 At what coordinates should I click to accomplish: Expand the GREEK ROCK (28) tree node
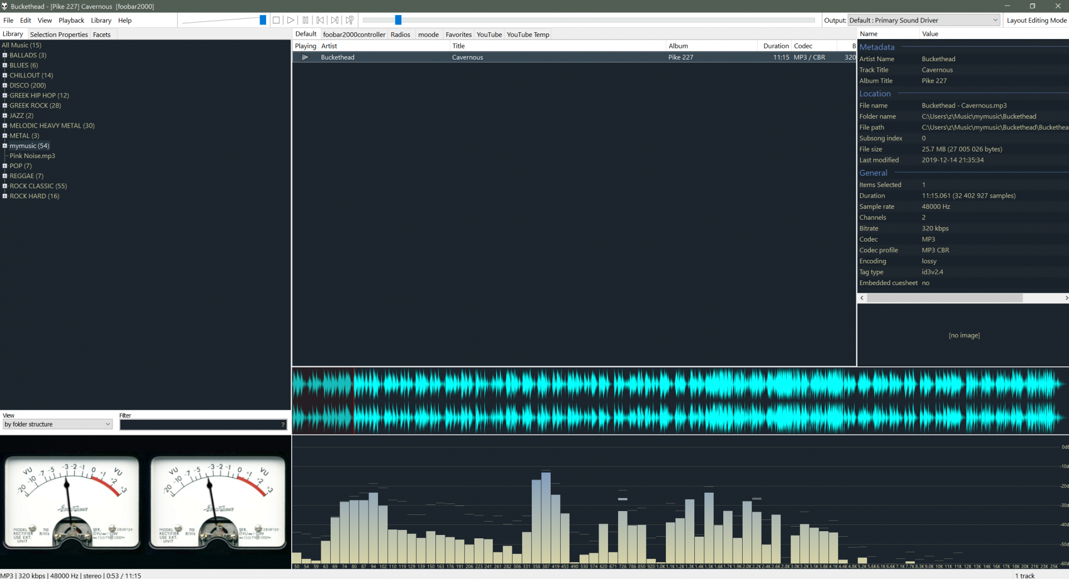coord(4,105)
